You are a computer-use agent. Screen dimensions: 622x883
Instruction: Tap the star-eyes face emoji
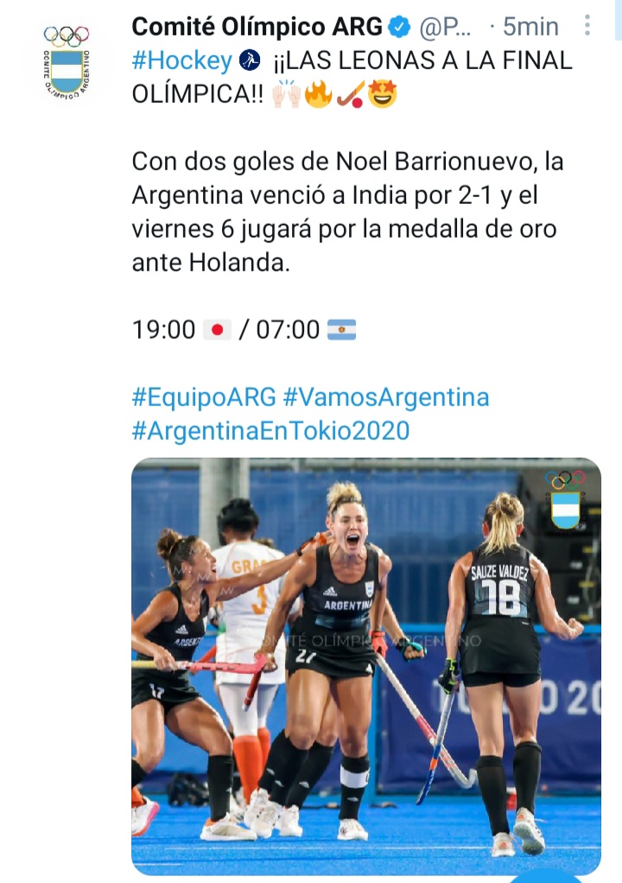(x=383, y=94)
